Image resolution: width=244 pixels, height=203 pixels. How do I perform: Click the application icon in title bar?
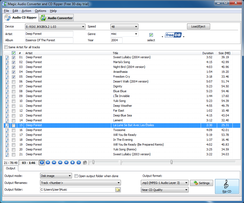[x=4, y=4]
